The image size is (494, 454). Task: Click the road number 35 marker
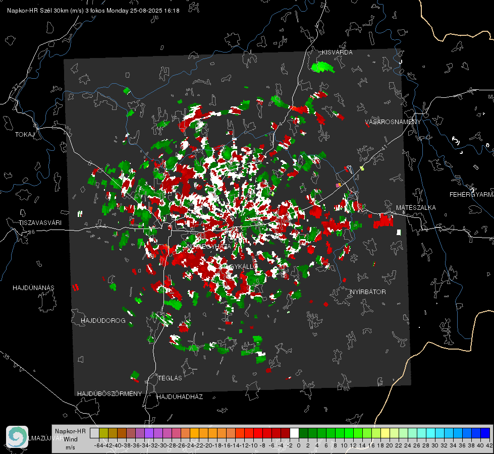click(x=6, y=357)
